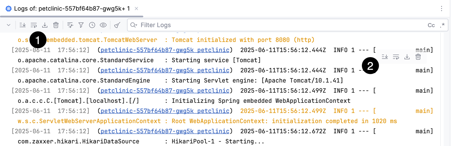The height and width of the screenshot is (146, 451).
Task: Open the filter search history dropdown
Action: 134,25
